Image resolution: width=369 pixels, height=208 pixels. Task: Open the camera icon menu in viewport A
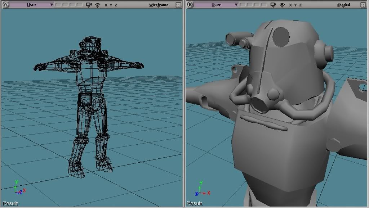89,5
